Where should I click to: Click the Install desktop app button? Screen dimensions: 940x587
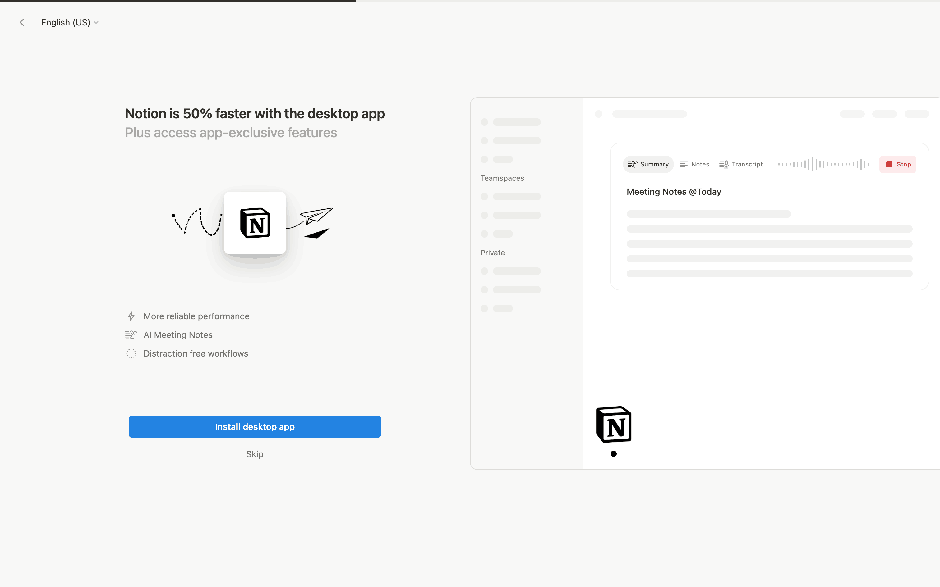click(x=254, y=427)
